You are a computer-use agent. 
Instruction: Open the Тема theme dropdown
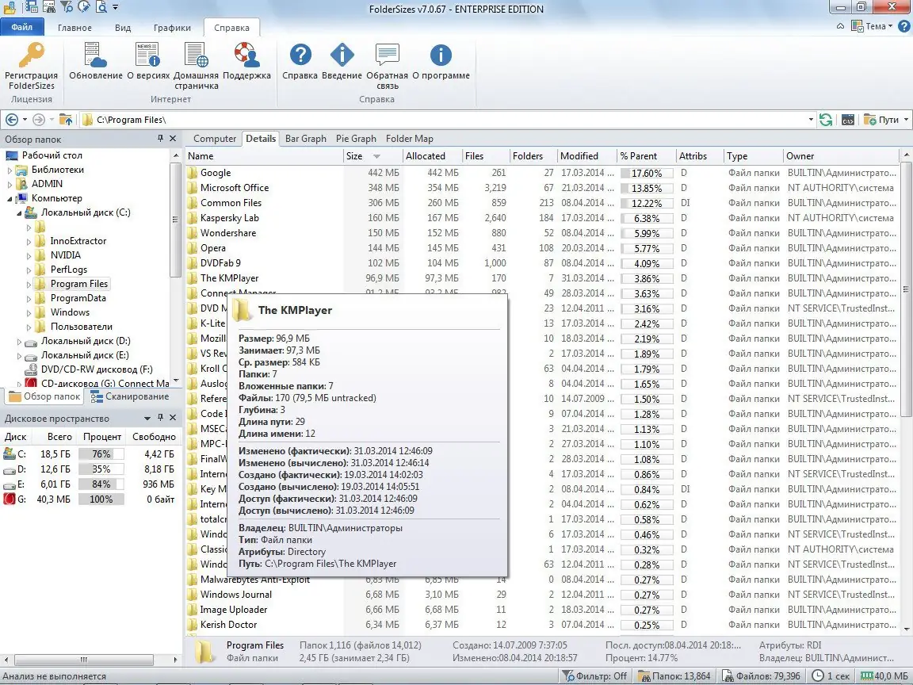pos(872,26)
